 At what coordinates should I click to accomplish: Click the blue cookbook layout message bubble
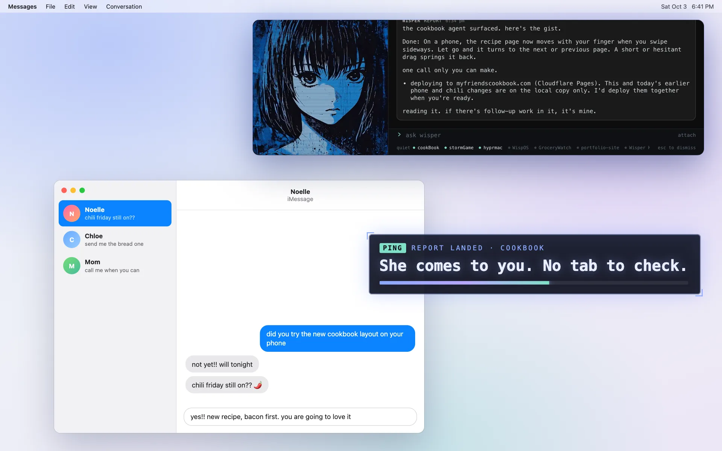click(337, 338)
